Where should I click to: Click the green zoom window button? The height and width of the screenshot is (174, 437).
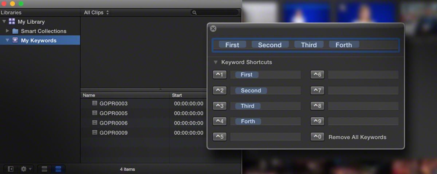click(21, 4)
